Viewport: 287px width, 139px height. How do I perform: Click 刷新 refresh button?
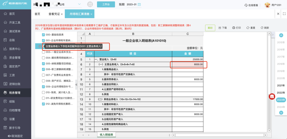click(x=265, y=28)
